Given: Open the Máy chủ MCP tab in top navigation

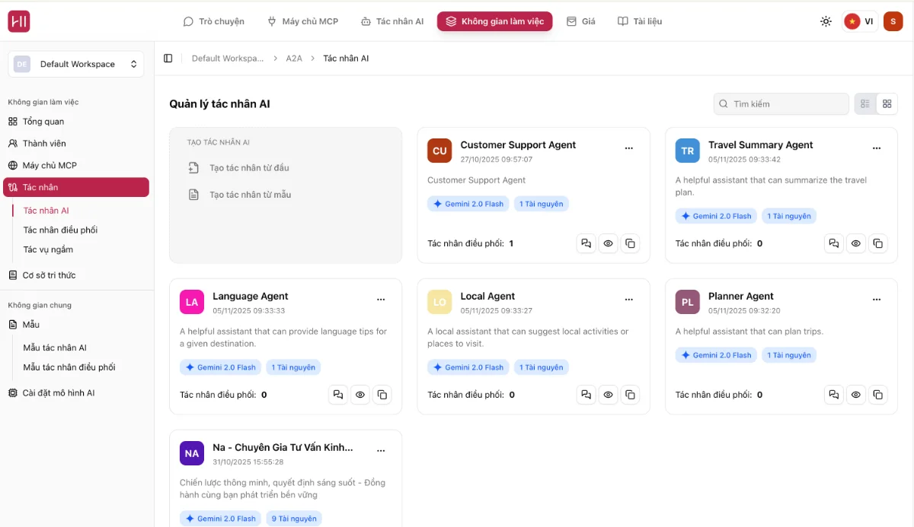Looking at the screenshot, I should (x=302, y=21).
